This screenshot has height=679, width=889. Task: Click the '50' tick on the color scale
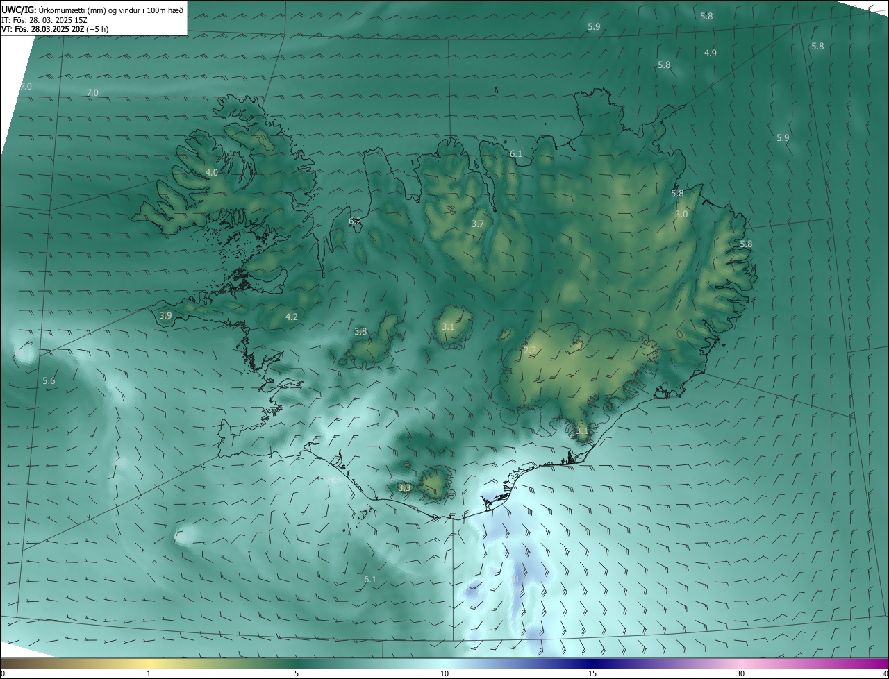tap(883, 673)
